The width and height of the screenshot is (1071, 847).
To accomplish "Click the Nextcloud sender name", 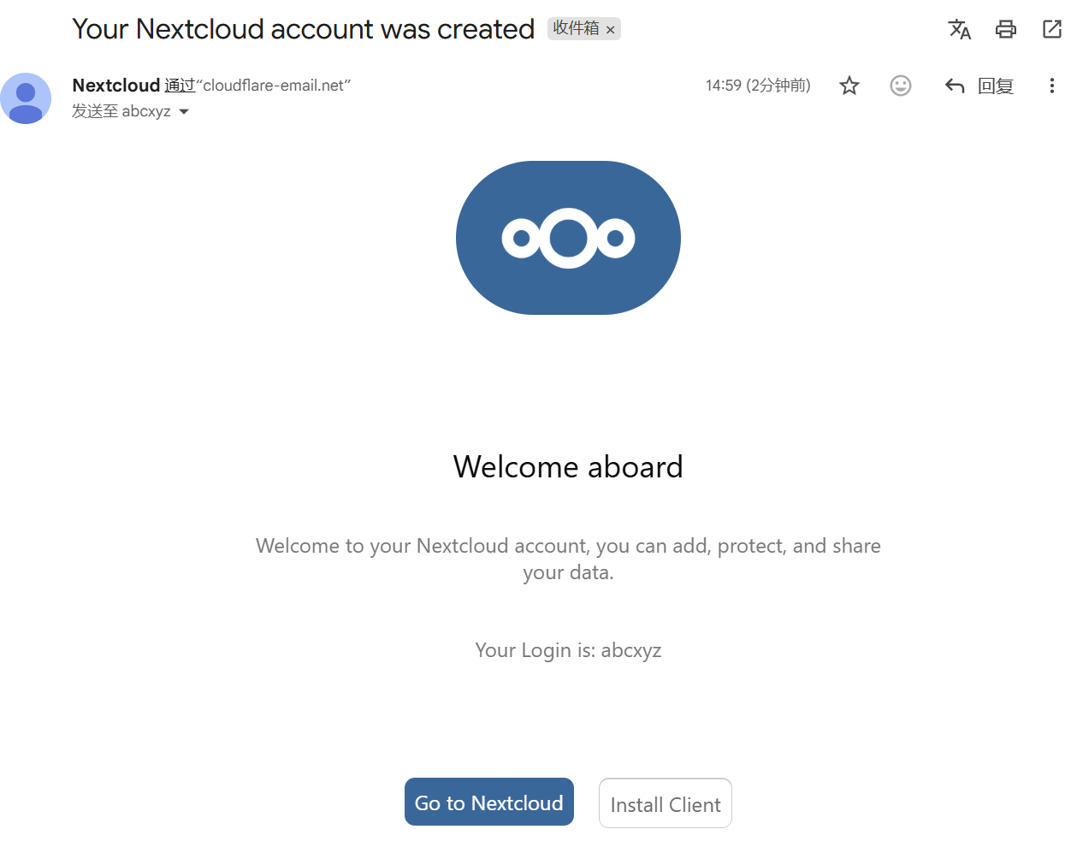I will (116, 86).
